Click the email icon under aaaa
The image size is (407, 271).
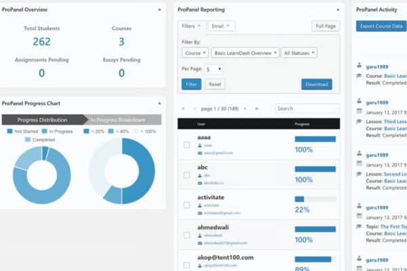point(199,153)
